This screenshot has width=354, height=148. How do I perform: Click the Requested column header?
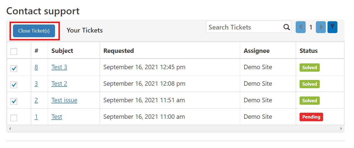click(119, 51)
